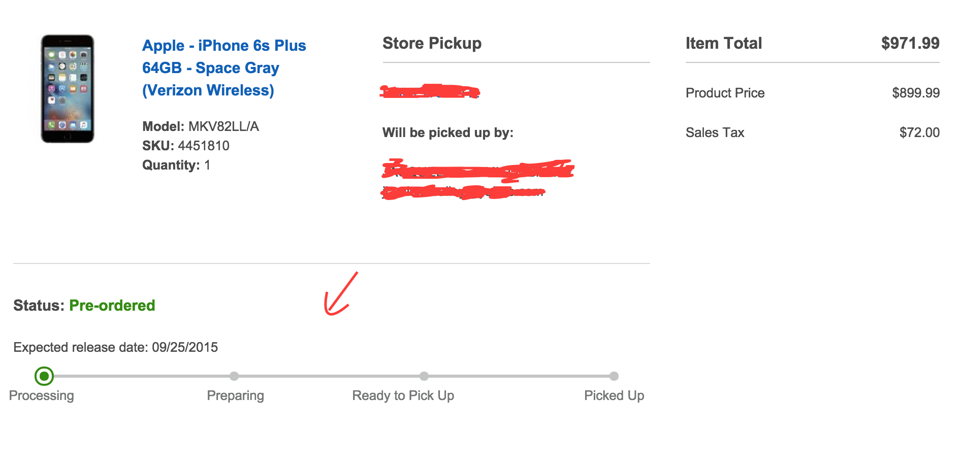
Task: Click the SKU number 4451810
Action: tap(203, 146)
